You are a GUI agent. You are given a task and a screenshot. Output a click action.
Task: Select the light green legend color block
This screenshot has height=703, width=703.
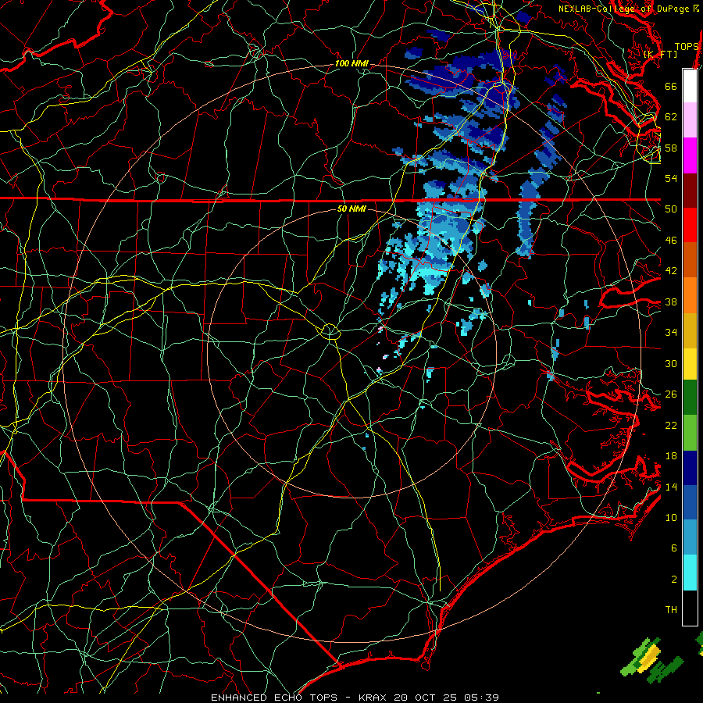tap(690, 433)
